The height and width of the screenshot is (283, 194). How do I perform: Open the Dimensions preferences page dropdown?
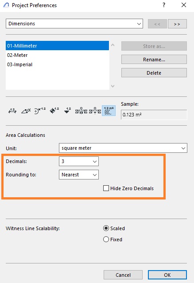click(x=74, y=24)
